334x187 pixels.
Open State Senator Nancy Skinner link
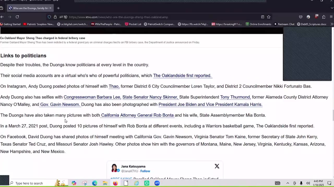point(150,97)
